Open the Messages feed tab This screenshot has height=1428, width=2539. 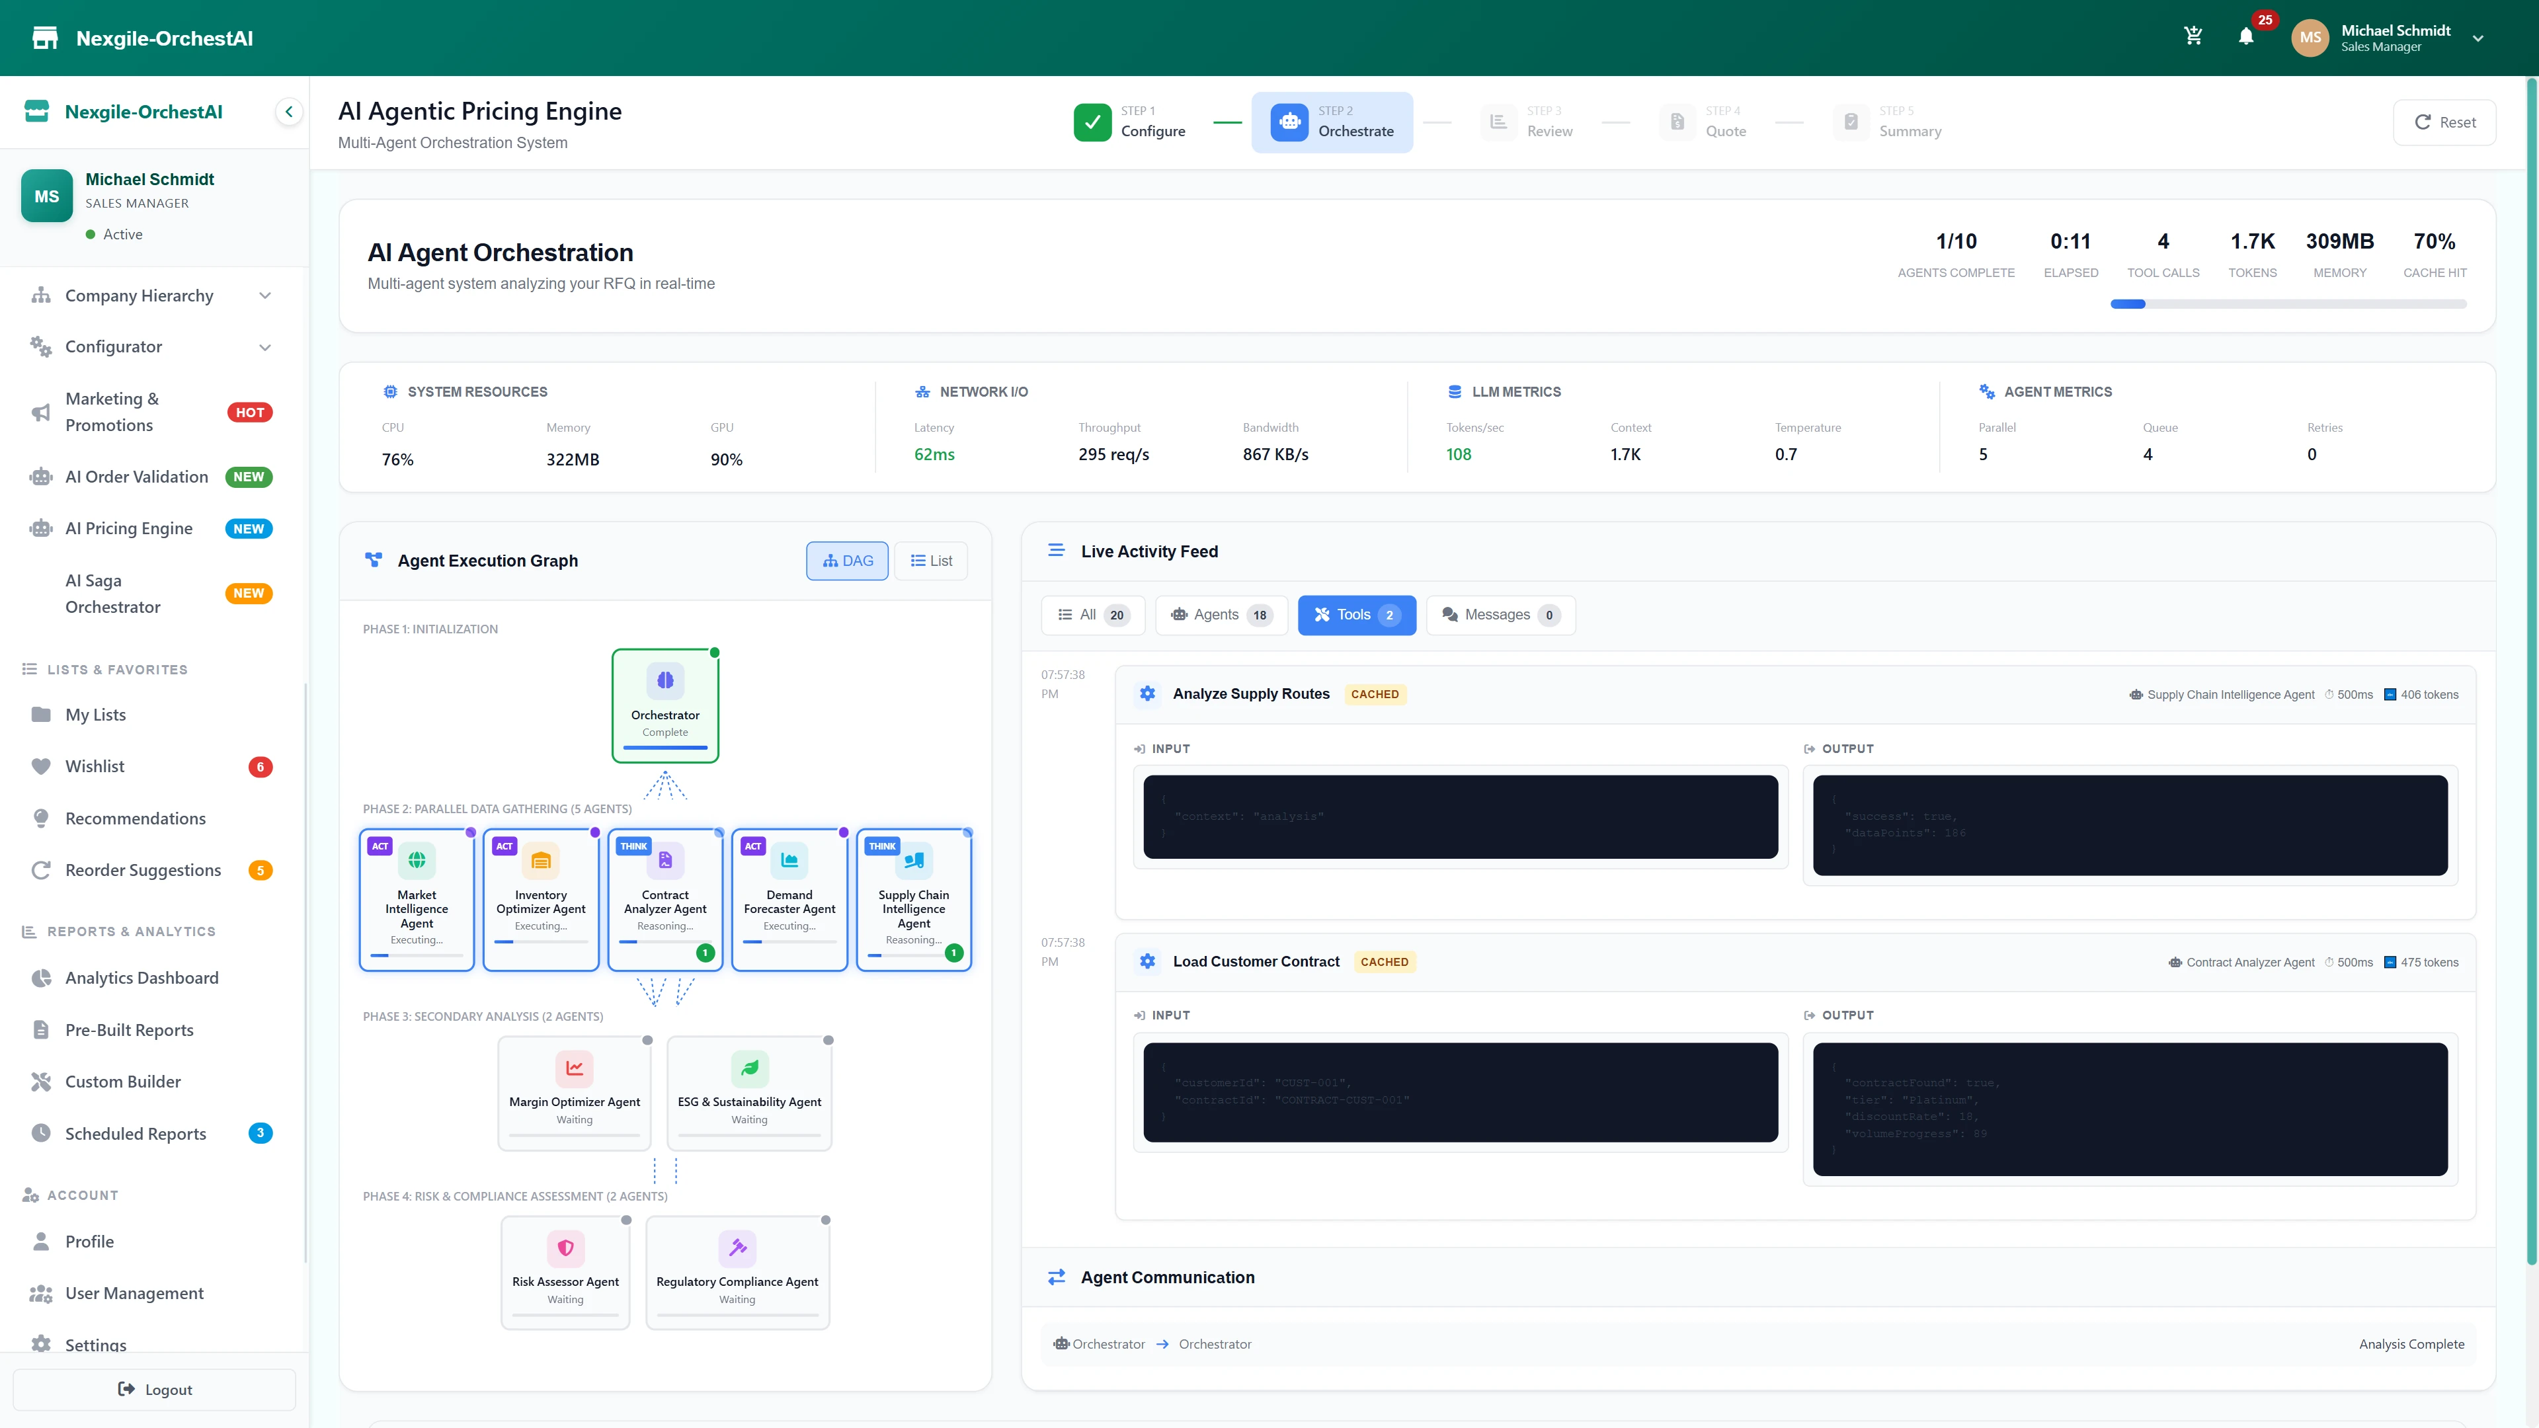point(1499,614)
